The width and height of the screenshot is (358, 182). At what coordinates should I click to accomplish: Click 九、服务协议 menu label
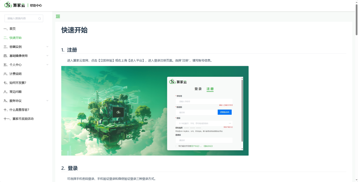coord(12,101)
